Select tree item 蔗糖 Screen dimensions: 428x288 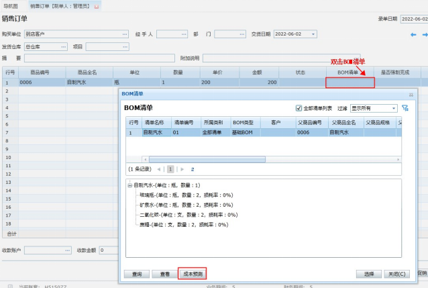[184, 225]
